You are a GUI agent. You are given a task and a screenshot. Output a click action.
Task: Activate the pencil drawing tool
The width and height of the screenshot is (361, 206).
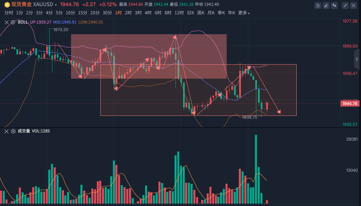click(326, 5)
